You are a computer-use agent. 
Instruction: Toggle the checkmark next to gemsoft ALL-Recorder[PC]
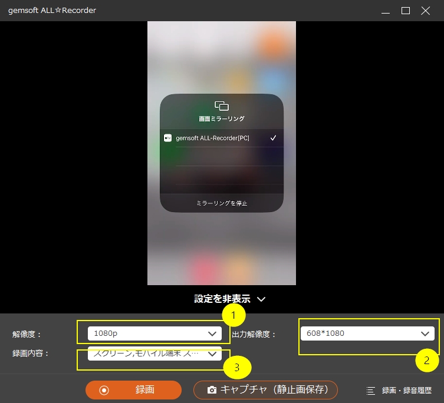pos(273,138)
